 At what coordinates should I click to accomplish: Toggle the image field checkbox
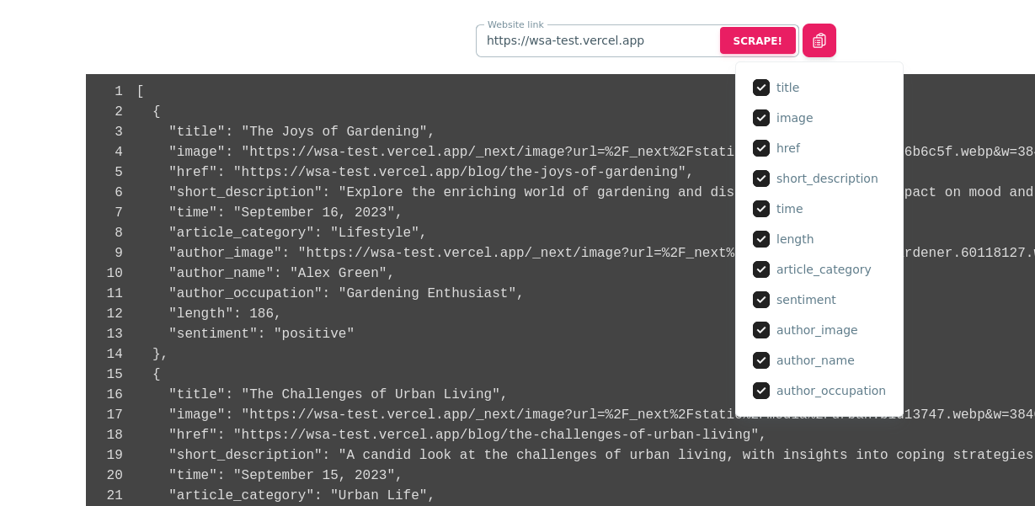[761, 118]
